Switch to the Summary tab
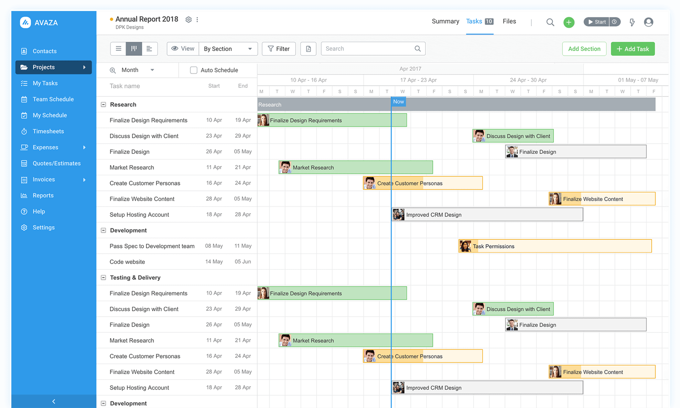Screen dimensions: 680x408 (445, 21)
